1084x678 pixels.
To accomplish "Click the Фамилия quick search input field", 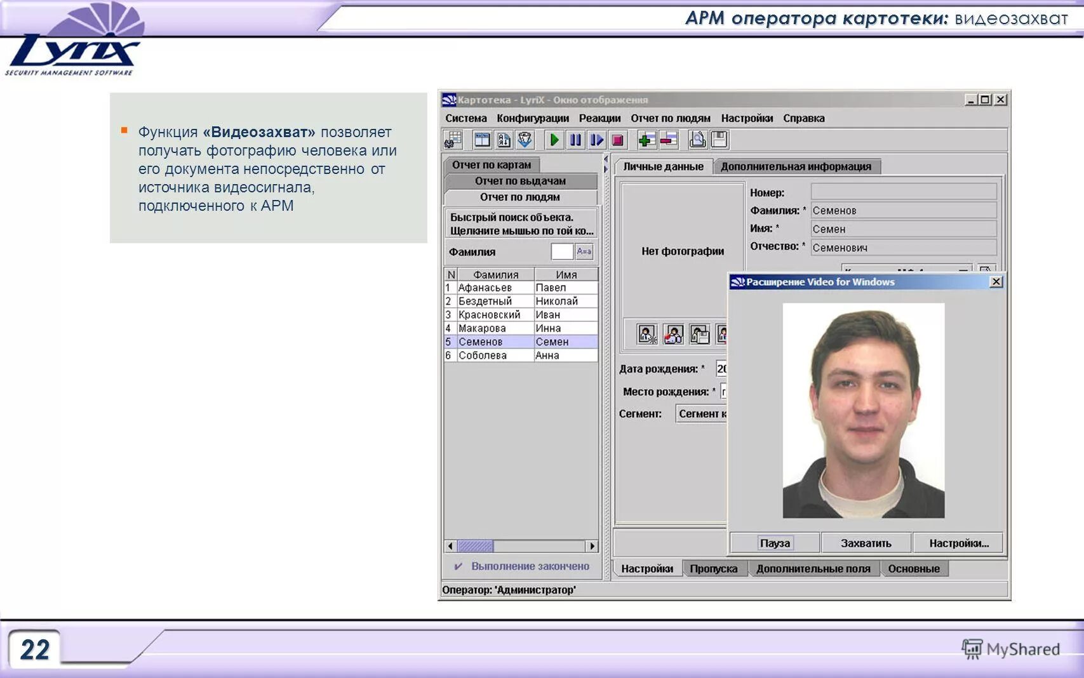I will [x=562, y=251].
